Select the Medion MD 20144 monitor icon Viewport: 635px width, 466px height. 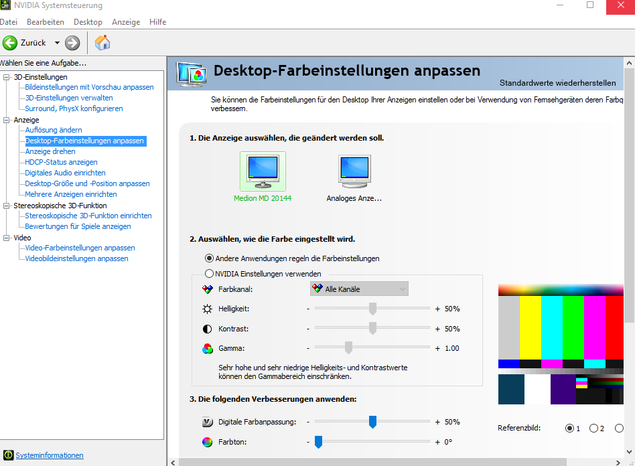coord(263,171)
